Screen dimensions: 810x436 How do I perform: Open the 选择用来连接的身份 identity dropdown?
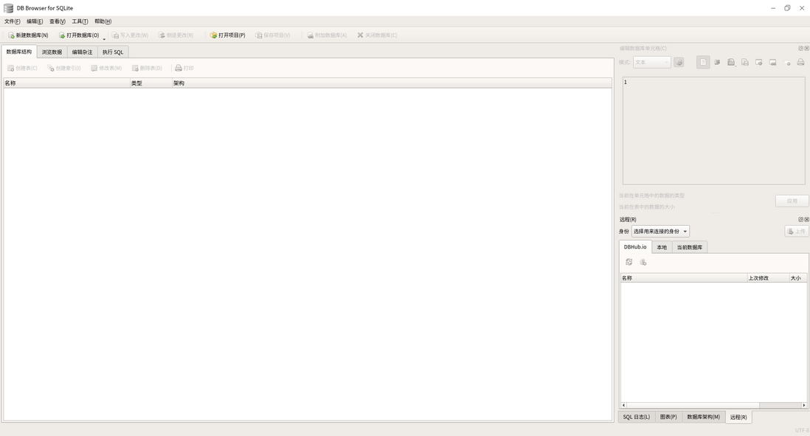click(x=660, y=232)
